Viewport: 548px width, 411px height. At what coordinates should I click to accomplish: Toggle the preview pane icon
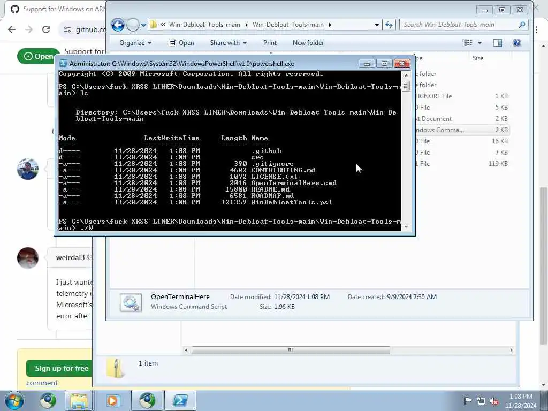point(497,43)
